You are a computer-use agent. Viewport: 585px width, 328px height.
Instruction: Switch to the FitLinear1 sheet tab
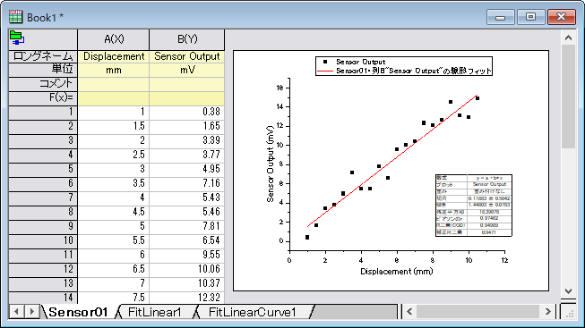coord(154,312)
